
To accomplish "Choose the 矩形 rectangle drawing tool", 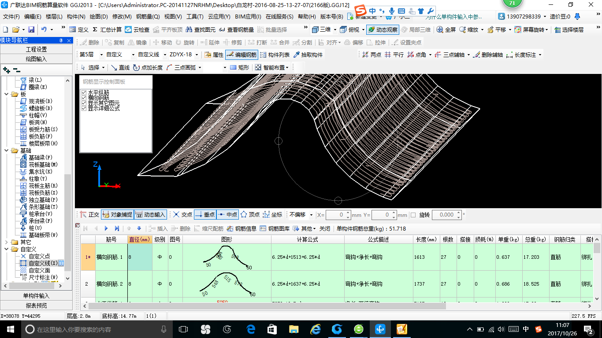I will pos(240,67).
